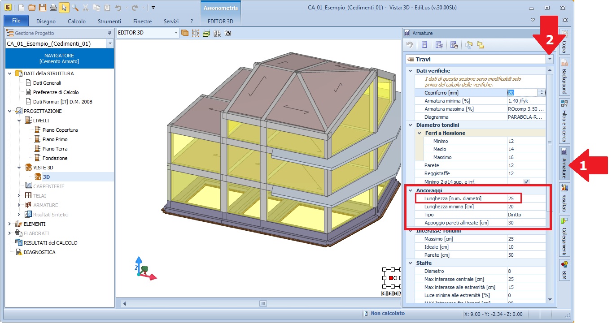Click the Copriferro spinner arrows
The image size is (612, 332).
(x=542, y=92)
